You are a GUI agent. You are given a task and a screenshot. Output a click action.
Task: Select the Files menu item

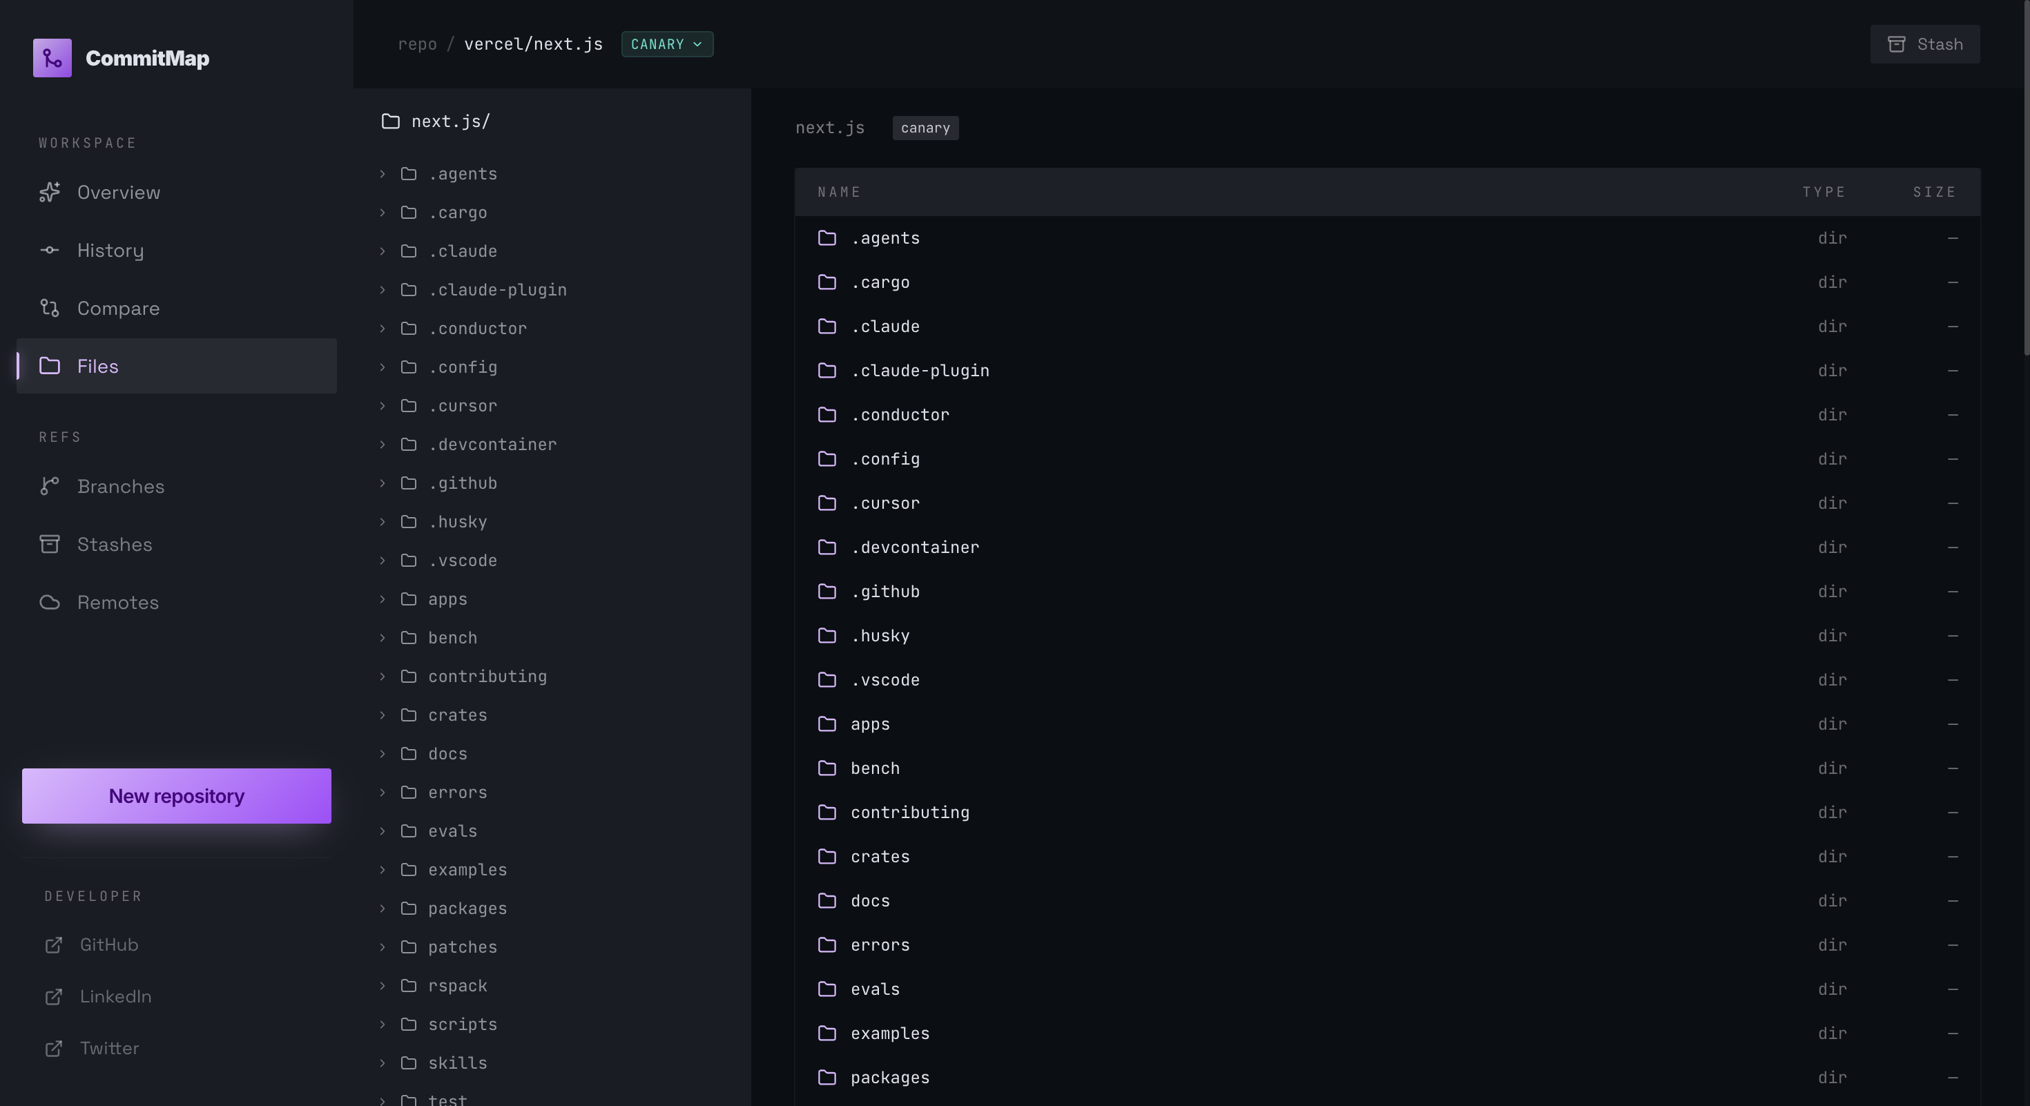pos(177,365)
